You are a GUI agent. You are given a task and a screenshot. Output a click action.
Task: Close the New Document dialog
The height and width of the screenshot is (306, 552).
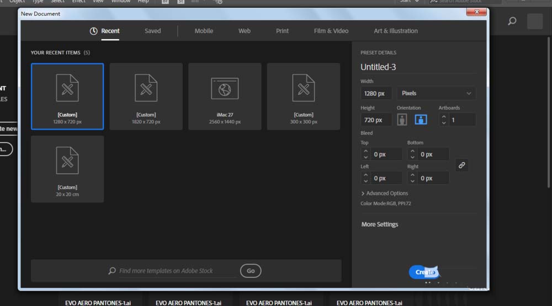point(476,12)
